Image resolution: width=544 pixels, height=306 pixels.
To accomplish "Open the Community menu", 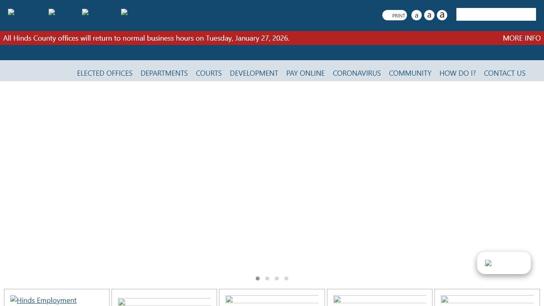I will (410, 73).
